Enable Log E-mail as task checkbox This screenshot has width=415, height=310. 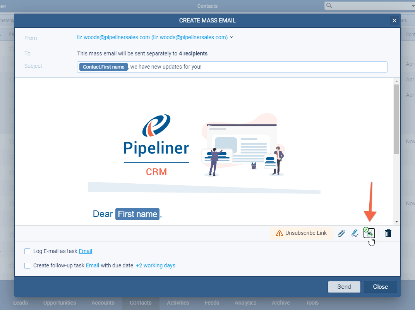[x=27, y=251]
